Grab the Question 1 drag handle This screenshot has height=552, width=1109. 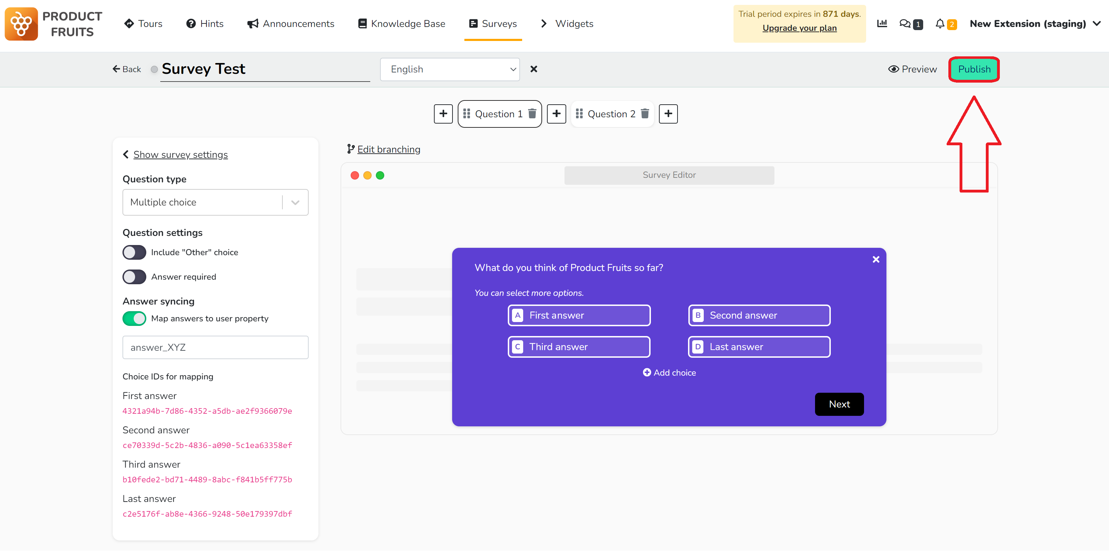466,114
